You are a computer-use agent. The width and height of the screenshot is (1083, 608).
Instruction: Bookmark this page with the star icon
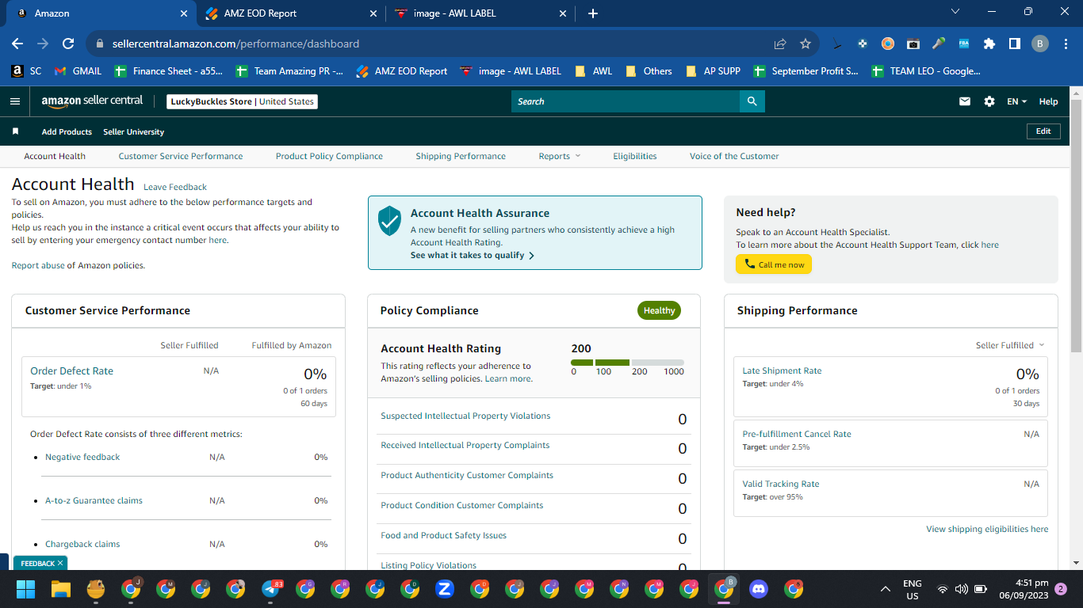tap(806, 44)
